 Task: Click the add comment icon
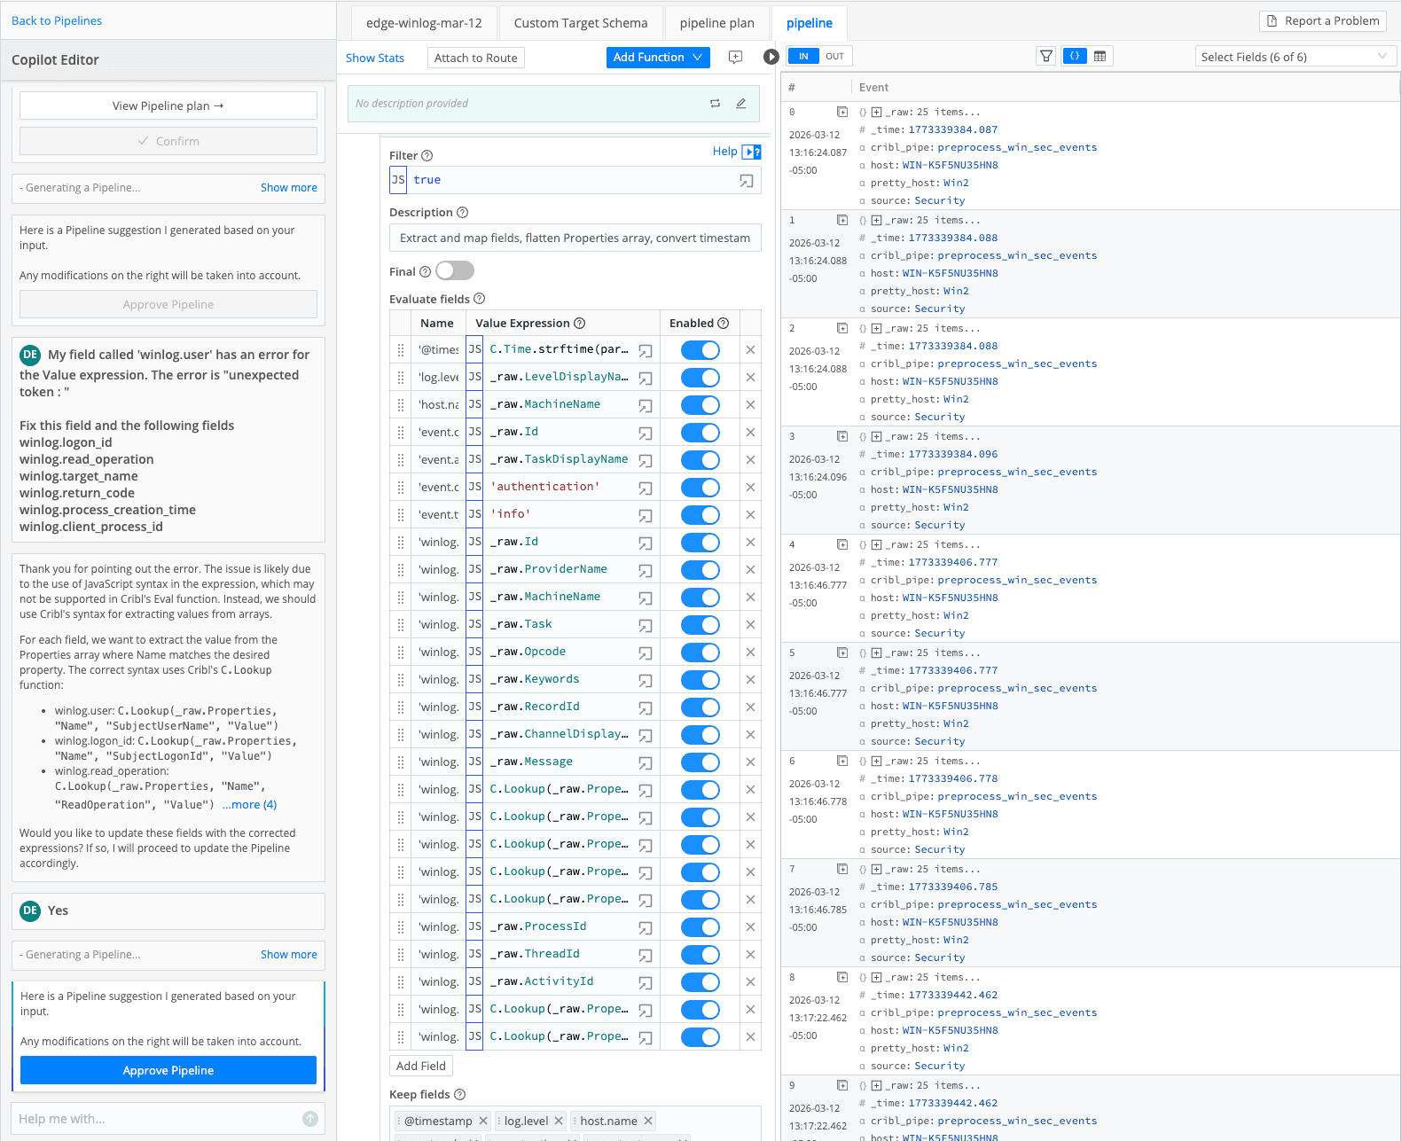click(735, 57)
